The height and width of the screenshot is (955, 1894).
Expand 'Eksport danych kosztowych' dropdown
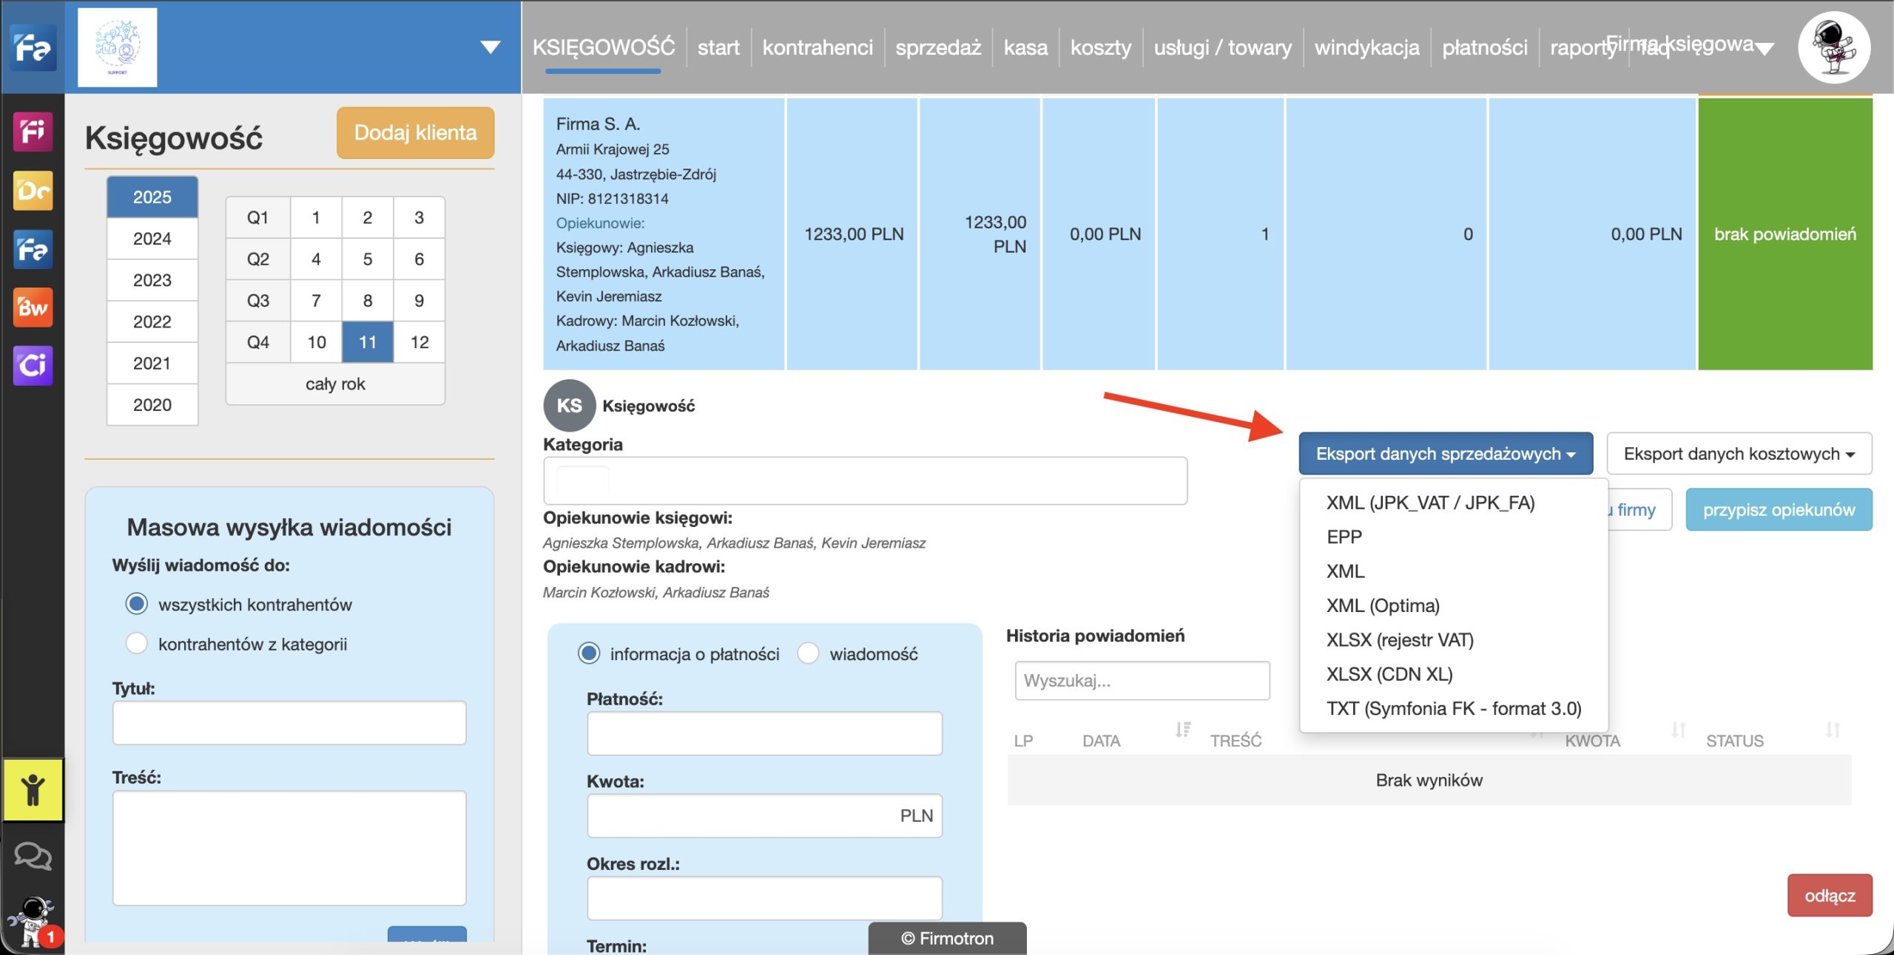point(1739,454)
